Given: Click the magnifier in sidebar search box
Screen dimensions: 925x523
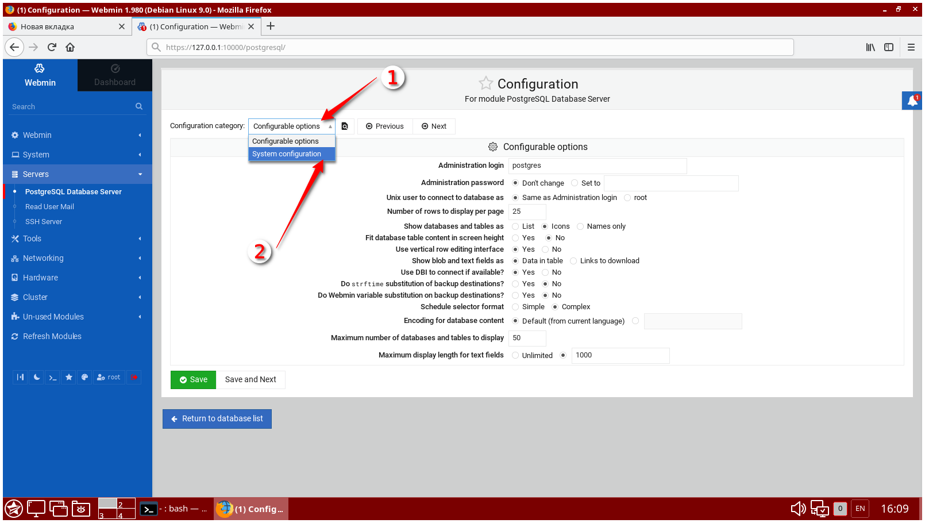Looking at the screenshot, I should pyautogui.click(x=139, y=106).
